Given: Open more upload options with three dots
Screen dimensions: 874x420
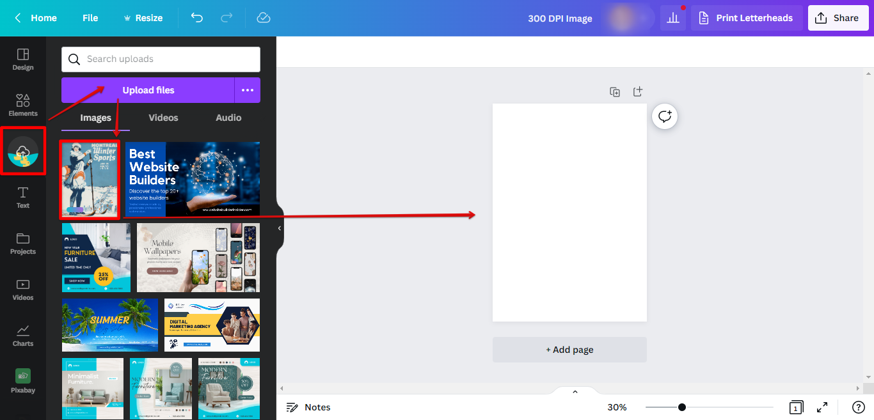Looking at the screenshot, I should pyautogui.click(x=248, y=90).
